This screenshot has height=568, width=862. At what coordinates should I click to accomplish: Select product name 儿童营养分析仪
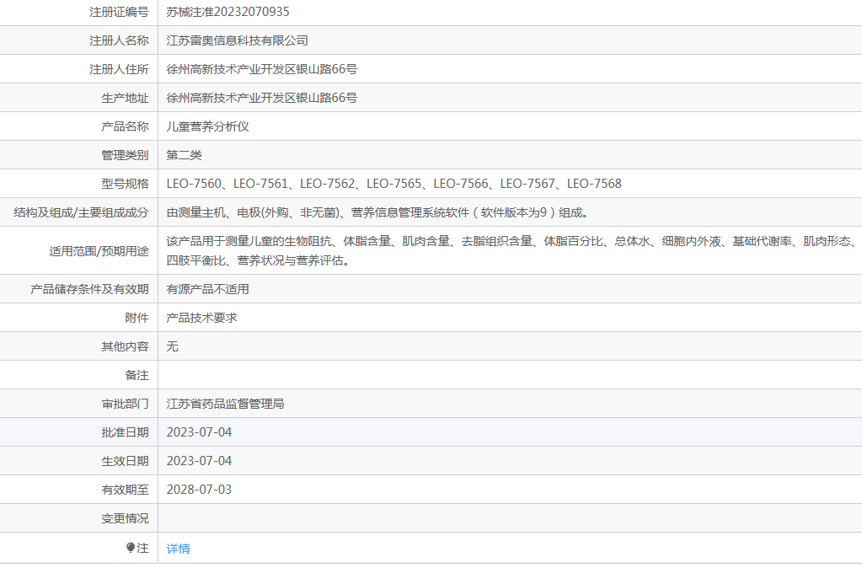coord(208,126)
